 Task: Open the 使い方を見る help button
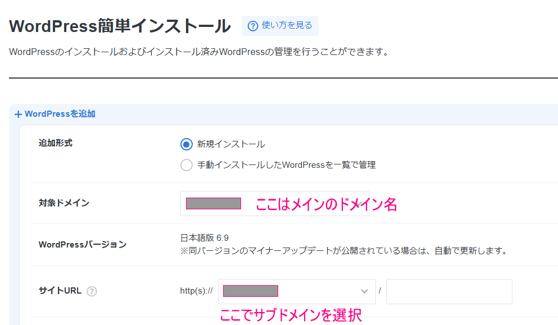280,26
